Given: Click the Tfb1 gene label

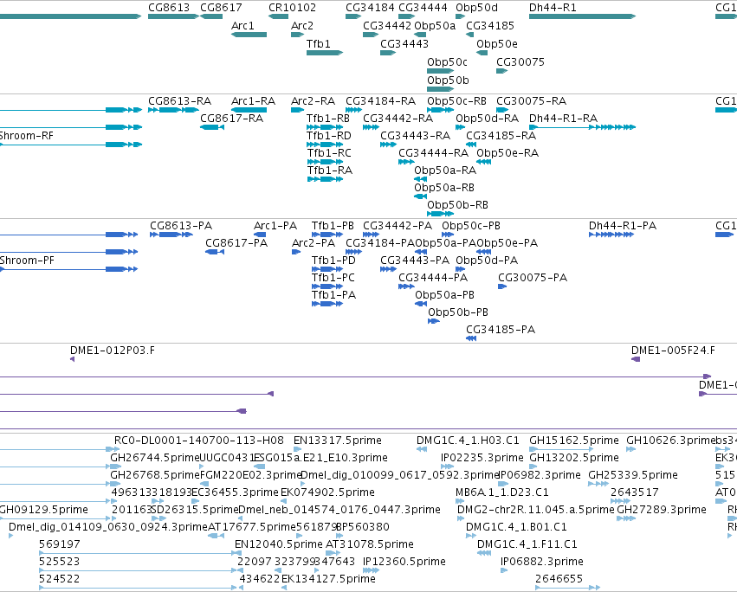Looking at the screenshot, I should click(318, 44).
